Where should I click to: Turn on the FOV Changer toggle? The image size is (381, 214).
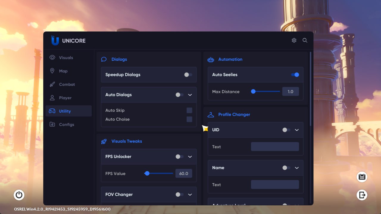[x=179, y=194]
